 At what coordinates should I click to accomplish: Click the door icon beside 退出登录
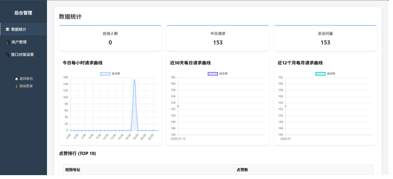pyautogui.click(x=16, y=86)
